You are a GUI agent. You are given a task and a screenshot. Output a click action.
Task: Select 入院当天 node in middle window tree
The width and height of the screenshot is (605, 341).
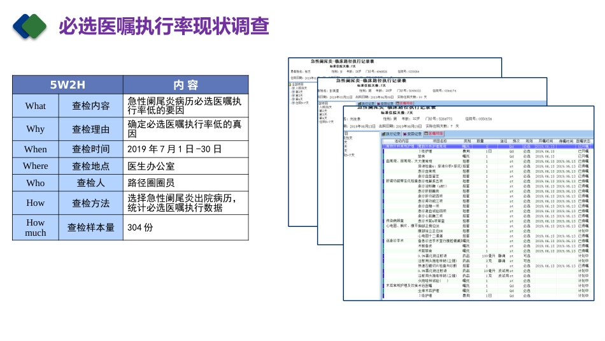click(x=325, y=107)
